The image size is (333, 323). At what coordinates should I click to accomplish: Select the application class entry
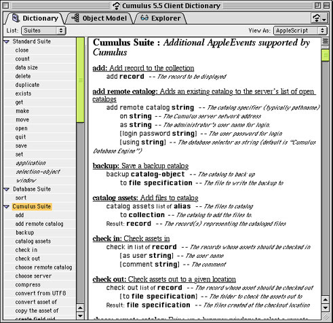click(x=31, y=163)
